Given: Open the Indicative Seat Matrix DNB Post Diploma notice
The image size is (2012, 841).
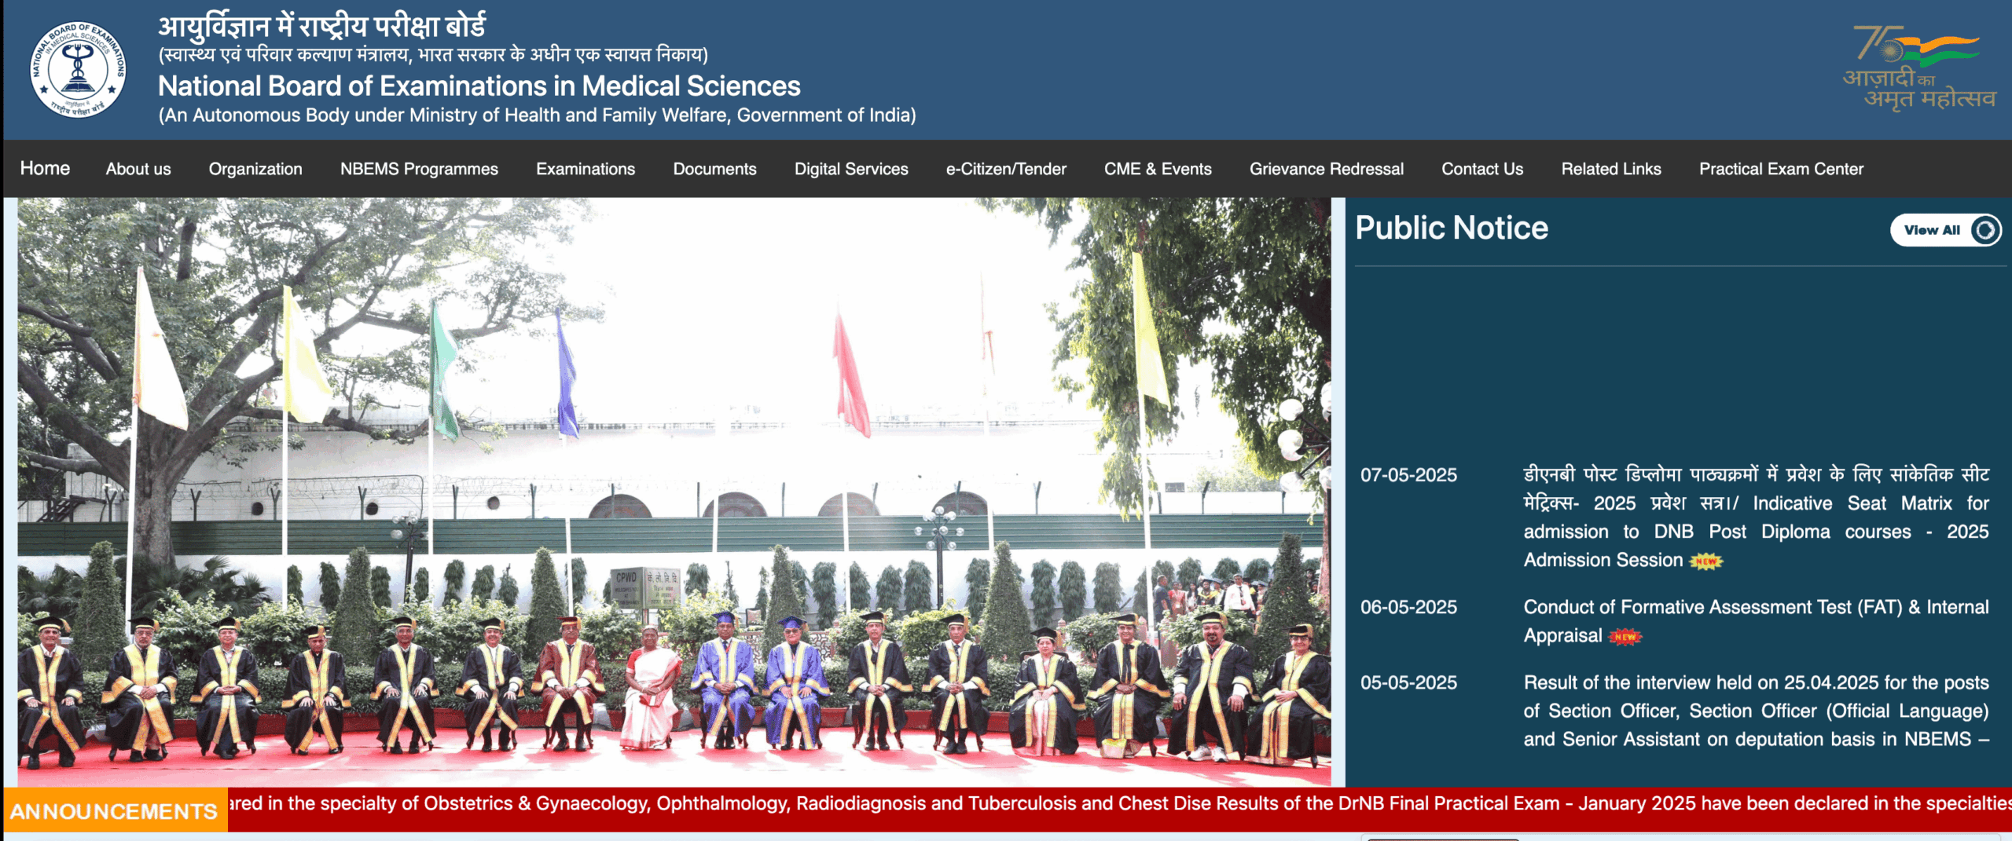Looking at the screenshot, I should click(x=1756, y=517).
